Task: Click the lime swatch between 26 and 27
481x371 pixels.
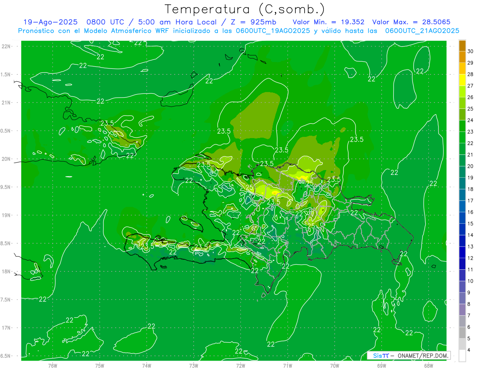Action: (x=462, y=91)
